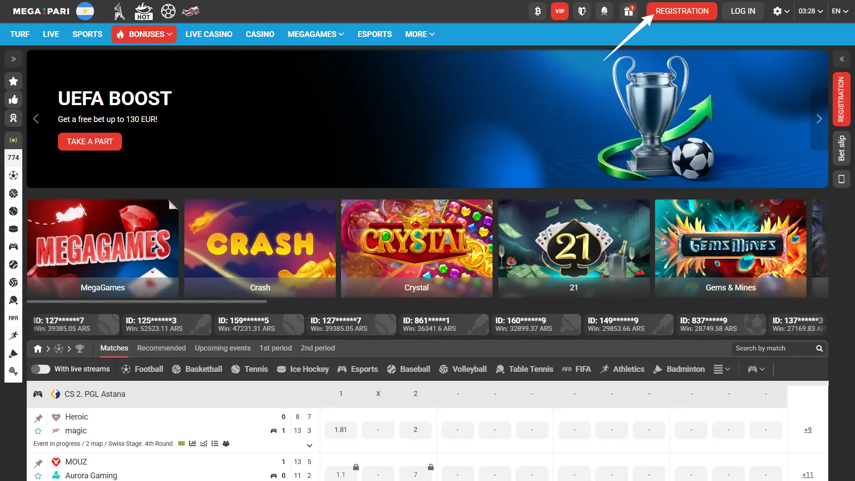
Task: Open the EN language dropdown
Action: [840, 11]
